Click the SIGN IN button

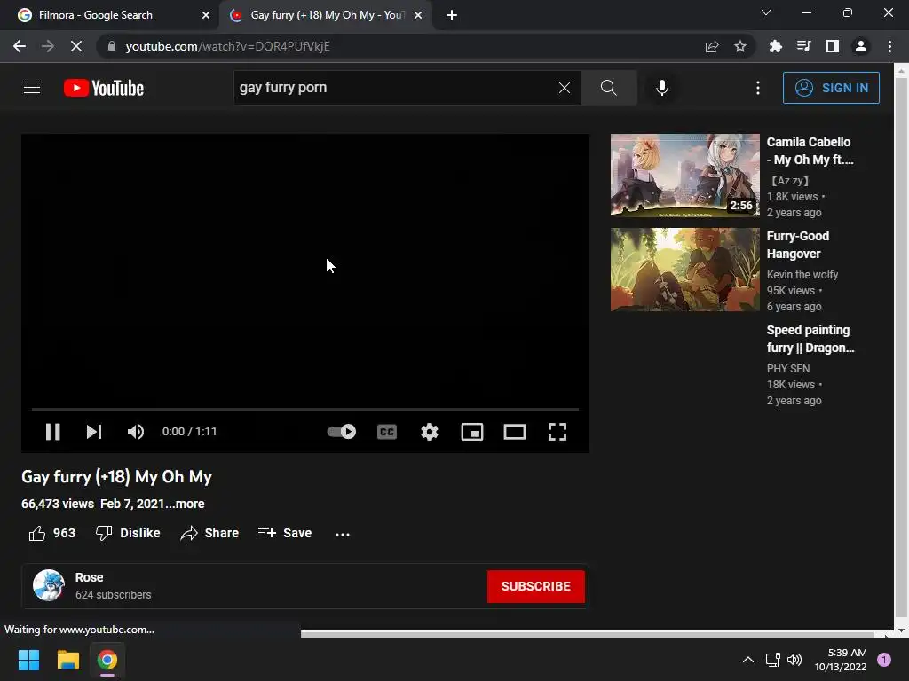point(831,88)
